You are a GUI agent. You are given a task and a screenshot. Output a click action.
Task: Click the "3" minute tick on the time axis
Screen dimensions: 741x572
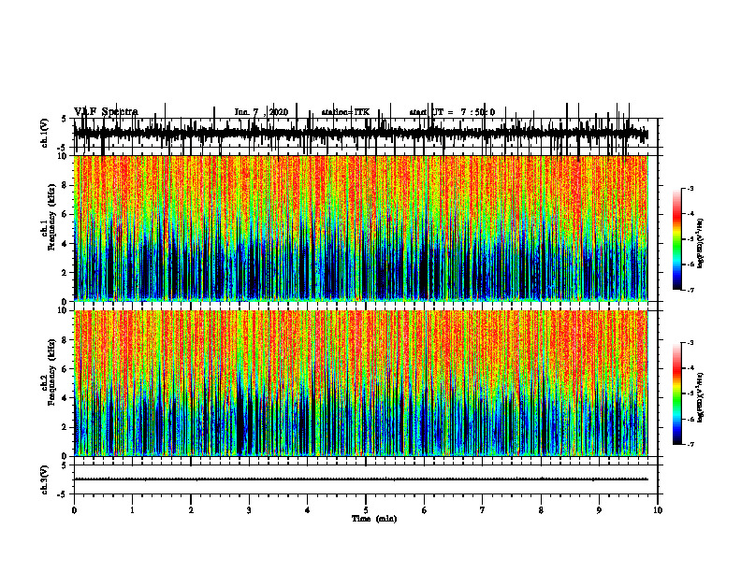[x=250, y=510]
